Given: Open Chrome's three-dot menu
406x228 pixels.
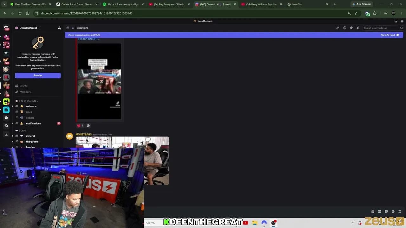Looking at the screenshot, I should pyautogui.click(x=401, y=13).
